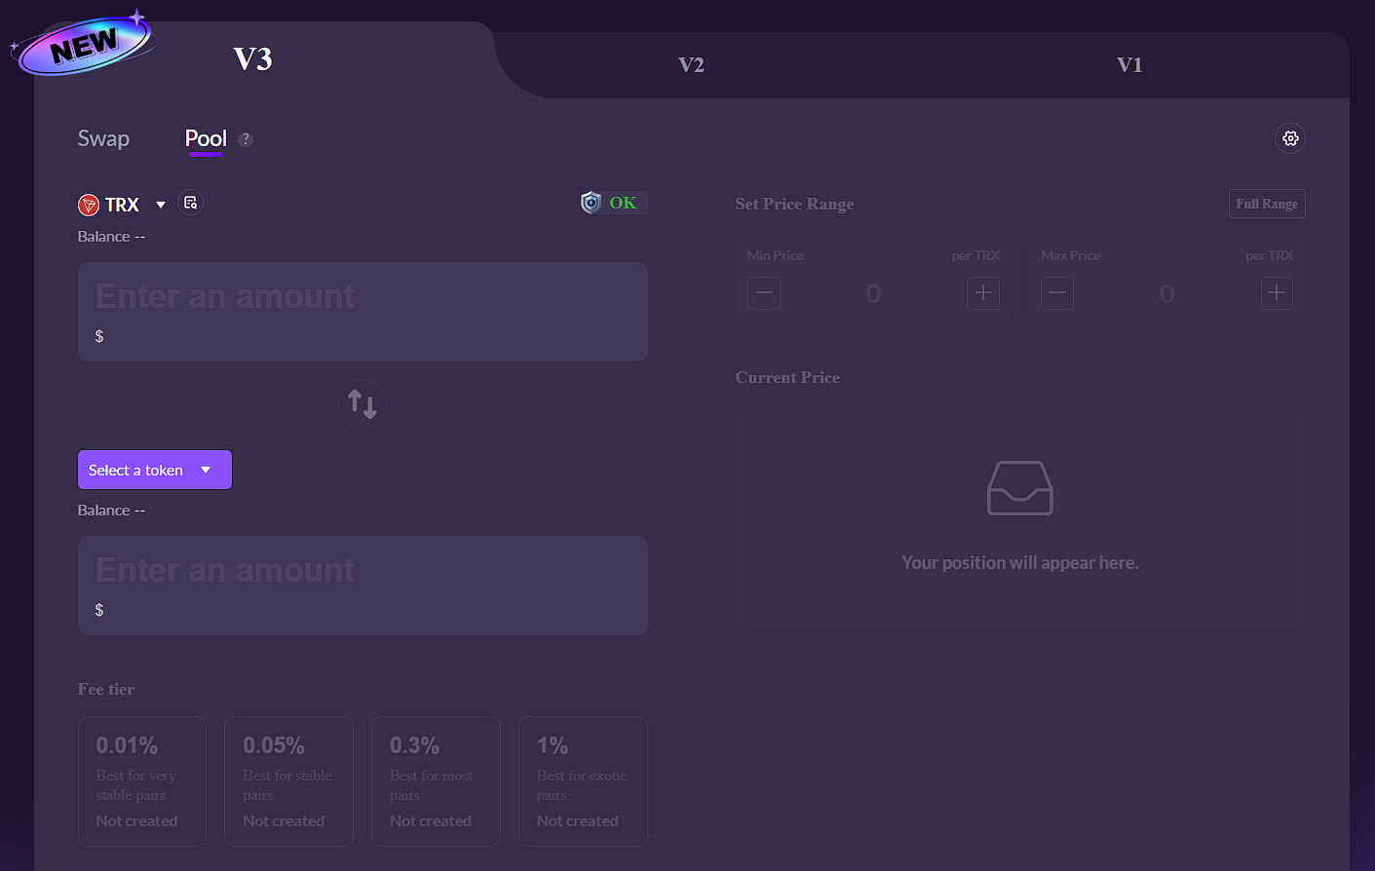
Task: Click the NEW badge on V3
Action: coord(85,45)
